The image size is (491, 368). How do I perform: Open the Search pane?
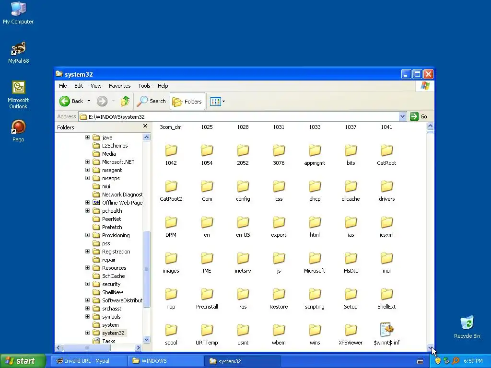coord(152,101)
